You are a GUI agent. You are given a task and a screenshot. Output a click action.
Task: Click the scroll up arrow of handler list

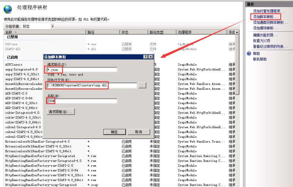point(237,32)
